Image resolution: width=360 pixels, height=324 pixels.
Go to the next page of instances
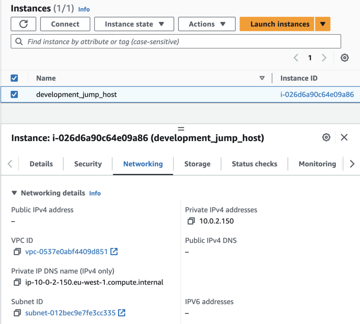(324, 57)
